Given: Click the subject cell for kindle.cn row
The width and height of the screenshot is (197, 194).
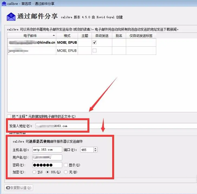Looking at the screenshot, I should [x=85, y=43].
